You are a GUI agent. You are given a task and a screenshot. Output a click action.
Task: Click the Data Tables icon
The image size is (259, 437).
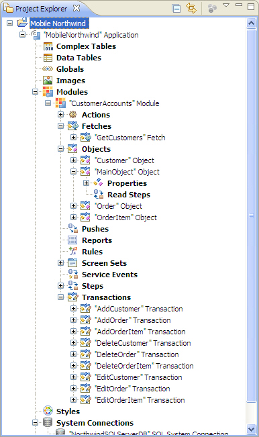[x=48, y=58]
